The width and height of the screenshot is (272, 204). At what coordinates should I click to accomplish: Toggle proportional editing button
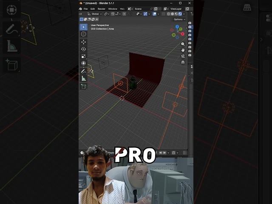[x=124, y=14]
